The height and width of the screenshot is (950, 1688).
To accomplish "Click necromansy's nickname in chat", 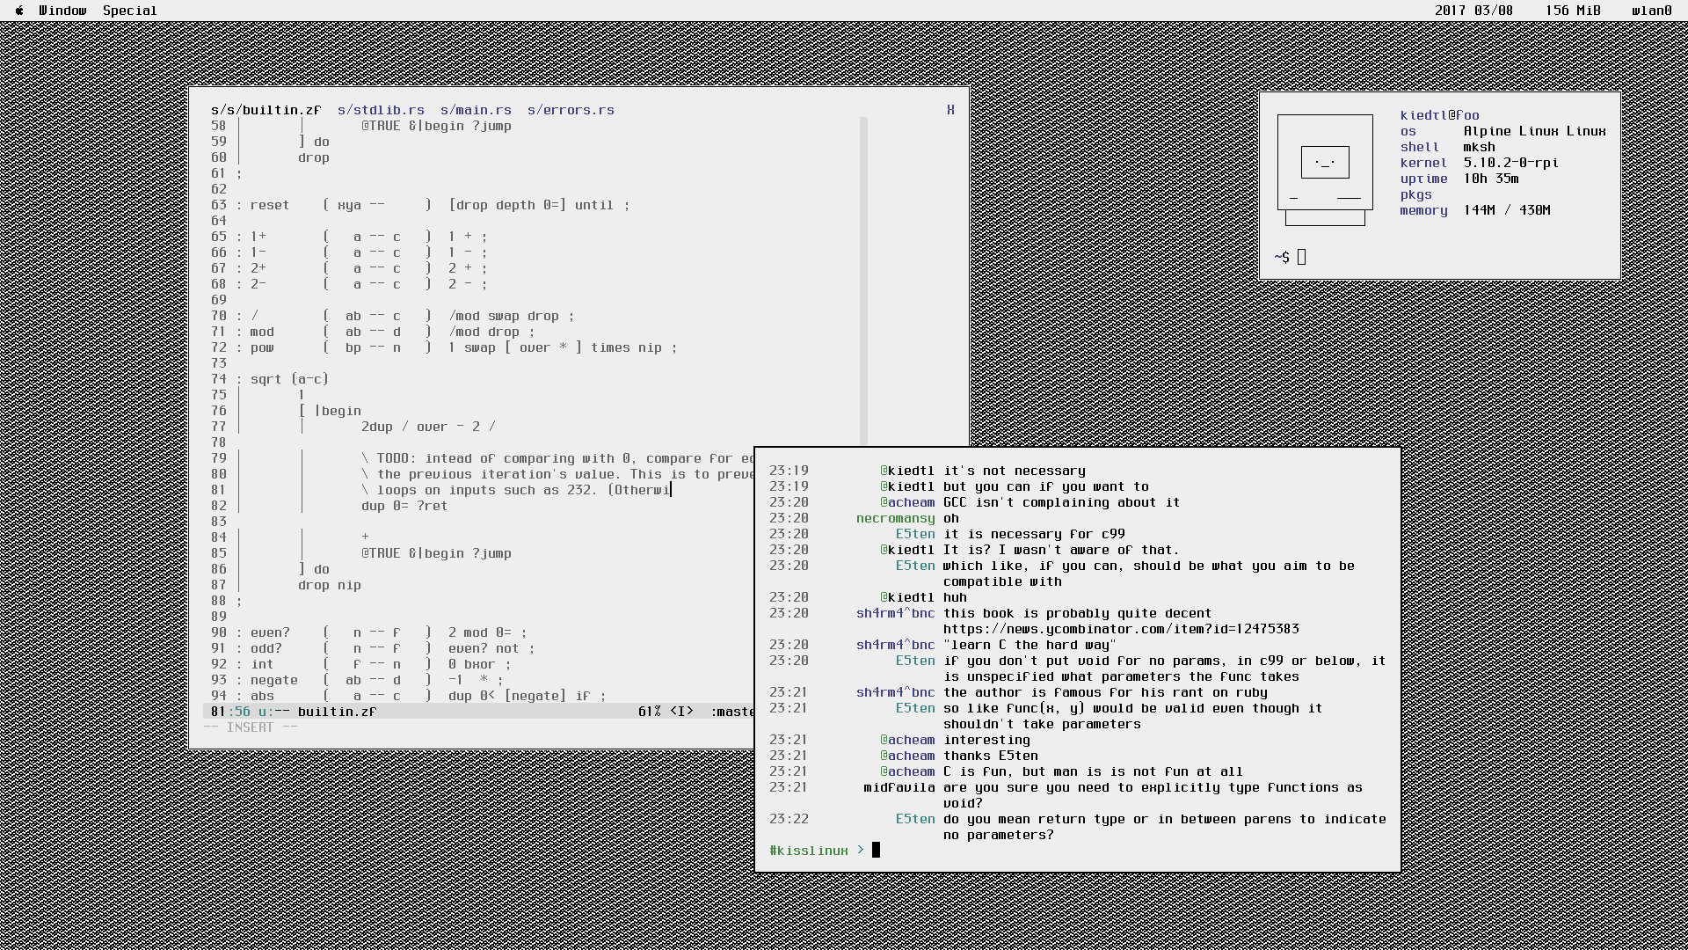I will 895,518.
